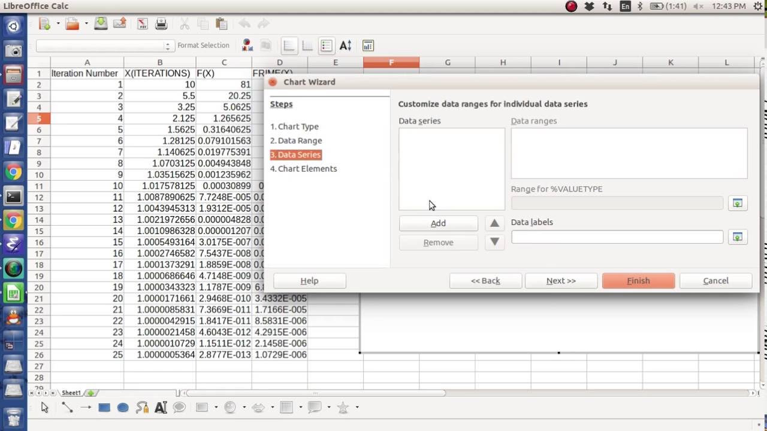Expand the Callouts shapes dropdown arrow
Screen dimensions: 767x431
(328, 408)
